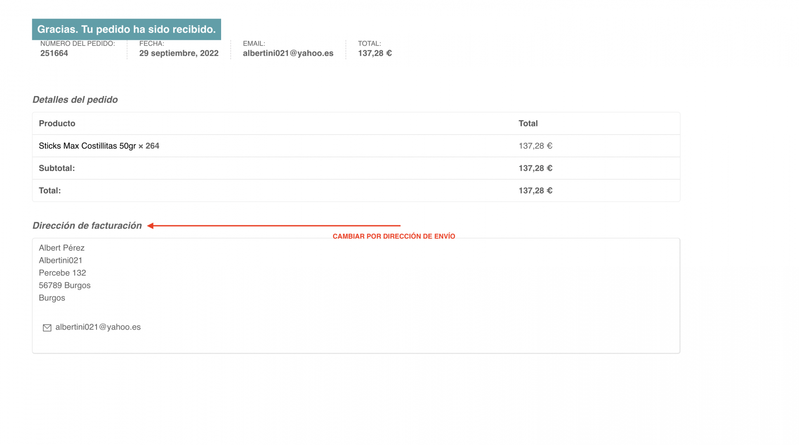The width and height of the screenshot is (799, 445).
Task: Select the date 29 septiembre, 2022
Action: tap(179, 53)
